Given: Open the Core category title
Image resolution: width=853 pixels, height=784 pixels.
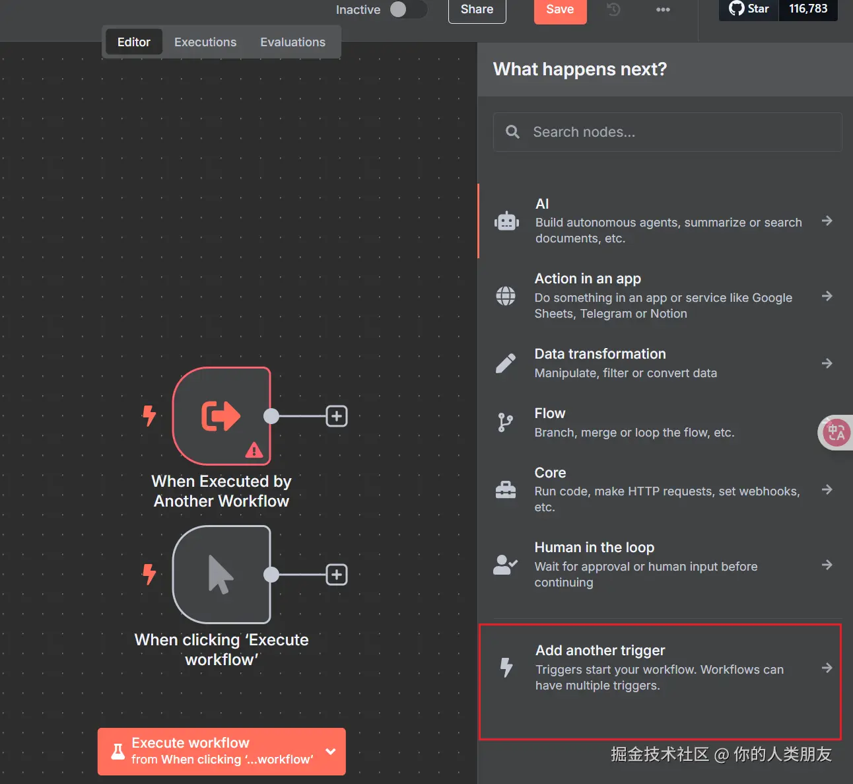Looking at the screenshot, I should pyautogui.click(x=550, y=473).
